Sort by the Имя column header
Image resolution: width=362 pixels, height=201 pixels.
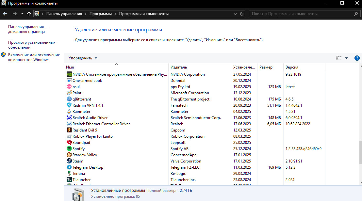[116, 67]
